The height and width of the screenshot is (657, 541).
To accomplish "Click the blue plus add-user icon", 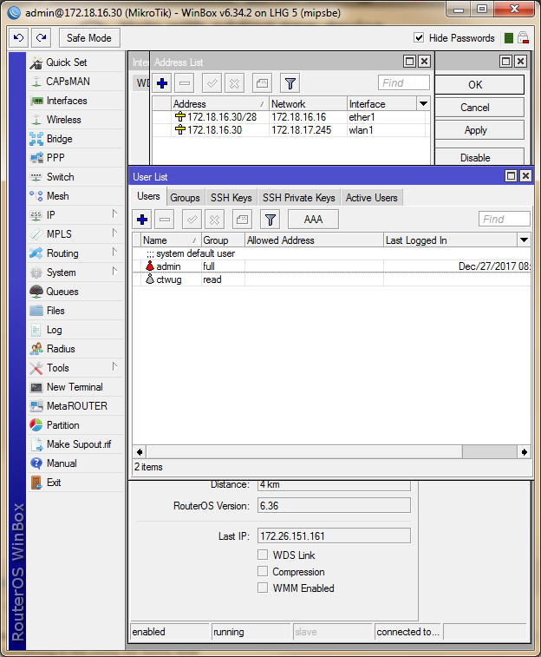I will coord(142,220).
